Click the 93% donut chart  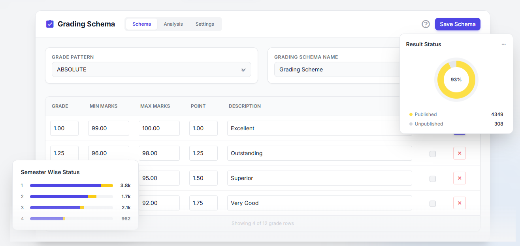[456, 80]
